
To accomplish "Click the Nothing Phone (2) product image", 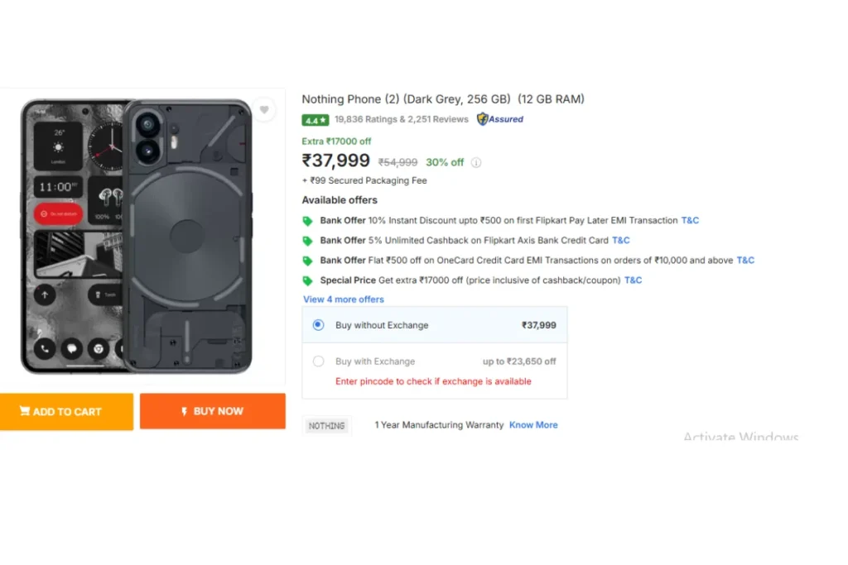I will coord(137,236).
